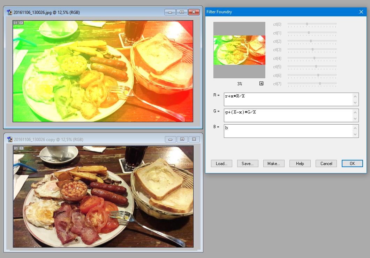
Task: Click the filter preview thumbnail
Action: pyautogui.click(x=239, y=50)
